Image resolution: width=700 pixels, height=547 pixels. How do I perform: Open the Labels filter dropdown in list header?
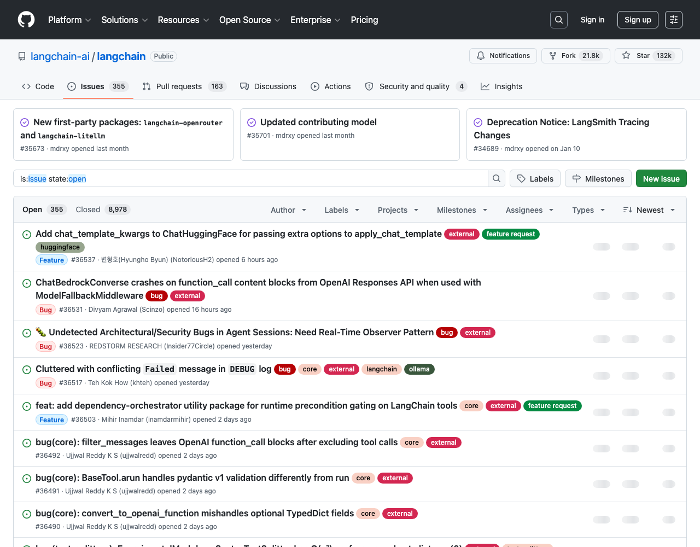point(342,210)
